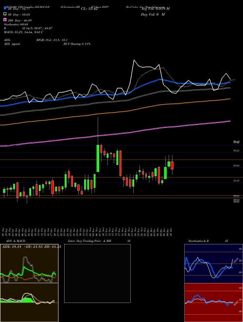Select the '50 Day - 53.68' legend text
Viewport: 243px width, 322px height.
18,14
